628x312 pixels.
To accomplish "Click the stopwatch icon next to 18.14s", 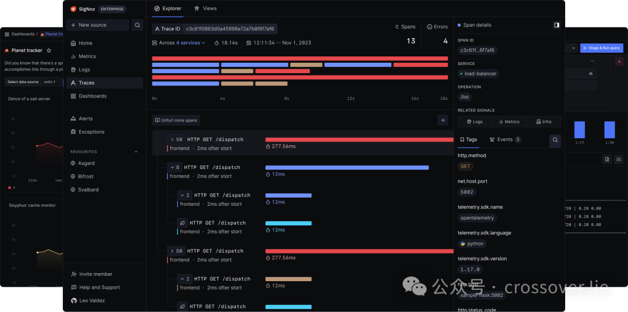I will 217,43.
